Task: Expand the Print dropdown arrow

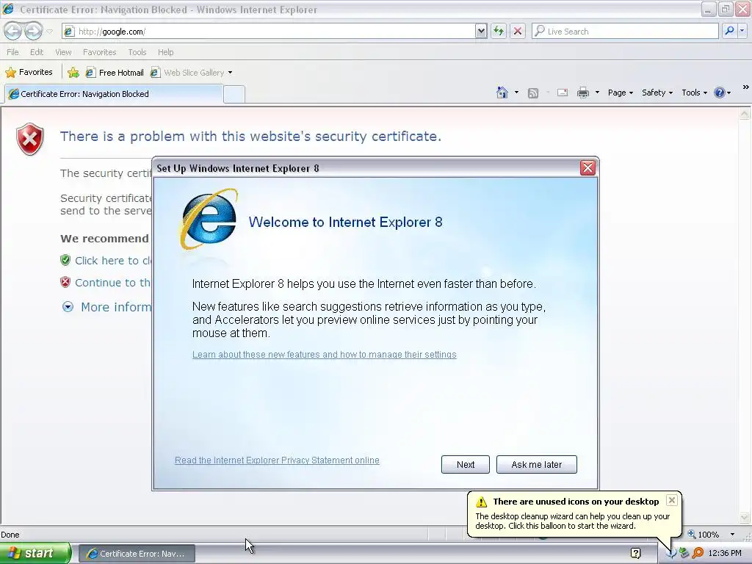Action: [x=597, y=93]
